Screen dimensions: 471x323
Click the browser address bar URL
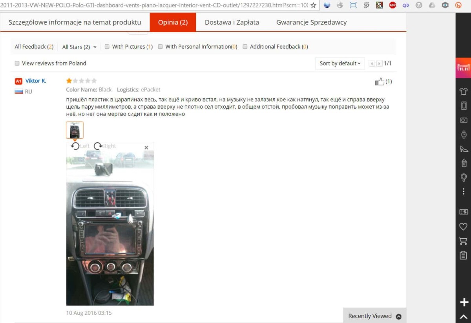154,5
